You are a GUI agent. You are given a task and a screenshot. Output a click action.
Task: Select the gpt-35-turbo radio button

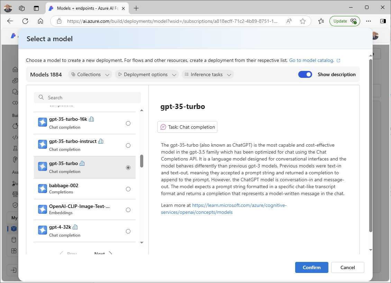(x=128, y=167)
